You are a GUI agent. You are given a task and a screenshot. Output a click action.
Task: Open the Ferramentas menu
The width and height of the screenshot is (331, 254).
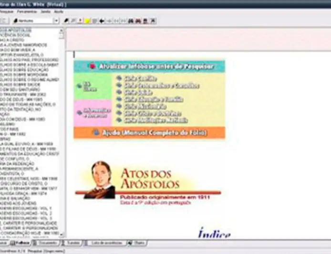click(26, 11)
